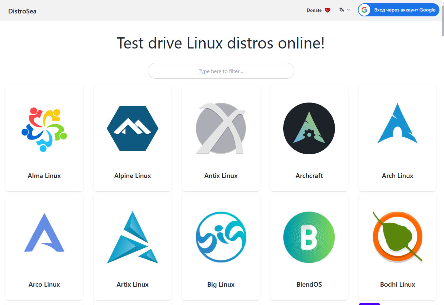Focus the 'Type here to filter...' field

point(221,71)
